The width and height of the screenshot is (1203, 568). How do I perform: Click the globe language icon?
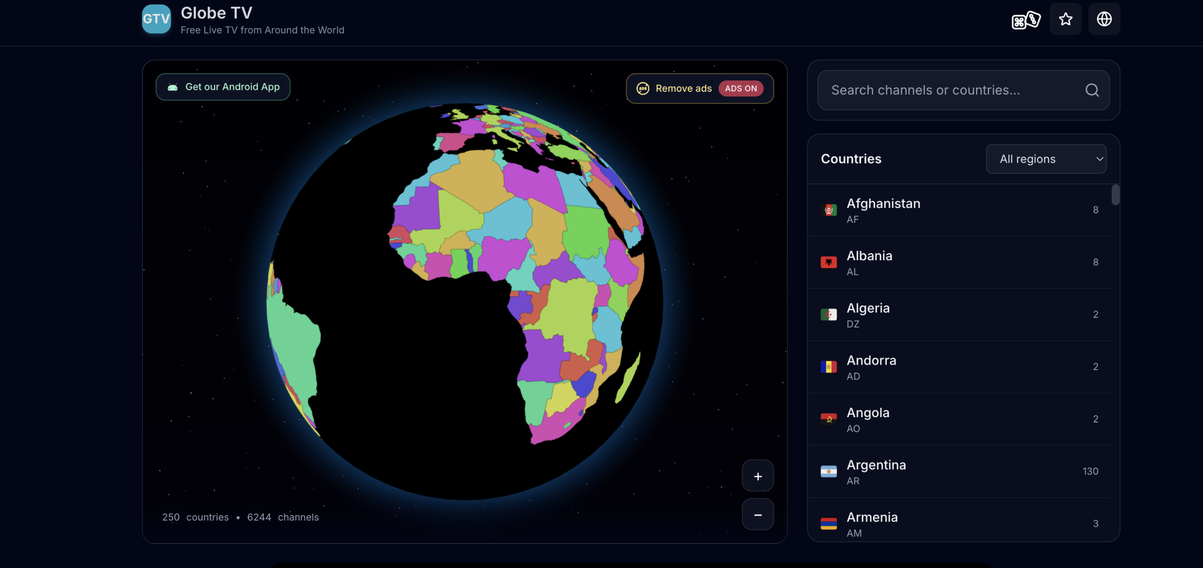pyautogui.click(x=1104, y=19)
